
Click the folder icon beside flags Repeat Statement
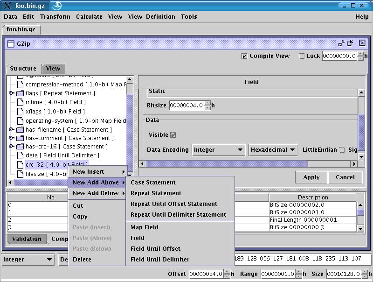[x=20, y=93]
